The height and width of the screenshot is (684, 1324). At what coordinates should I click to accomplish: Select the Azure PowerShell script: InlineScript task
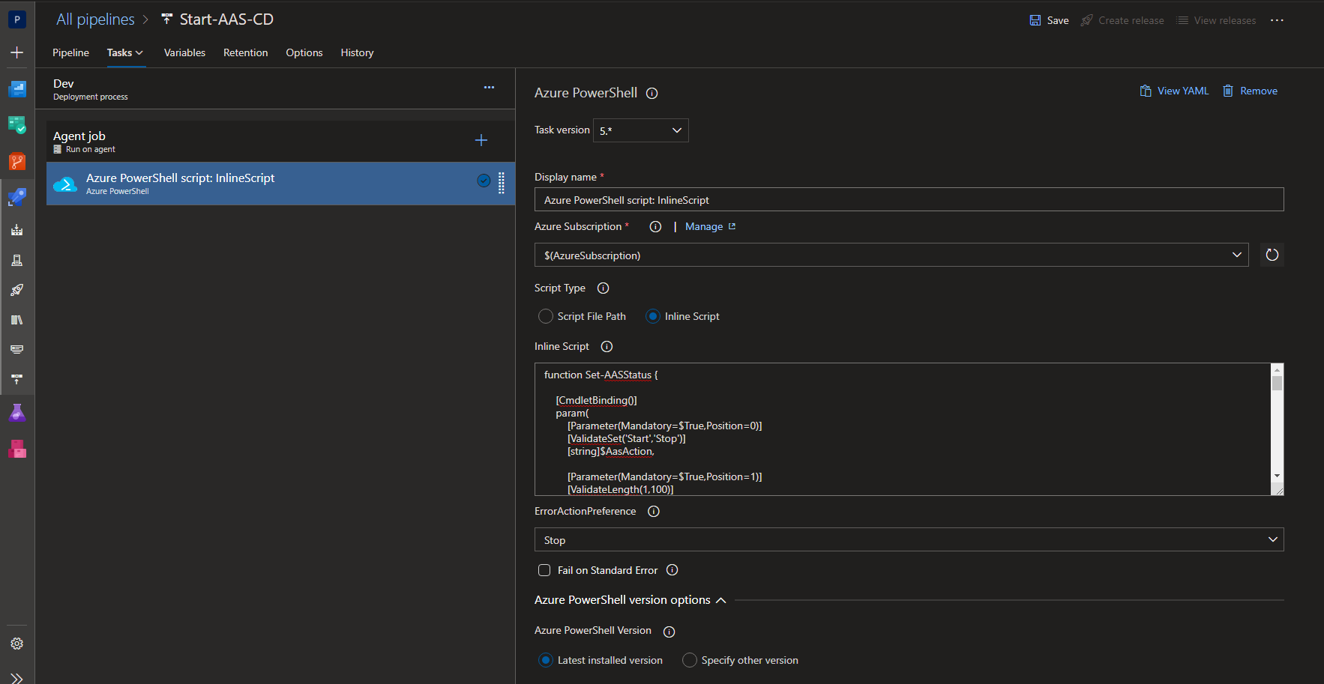[280, 184]
